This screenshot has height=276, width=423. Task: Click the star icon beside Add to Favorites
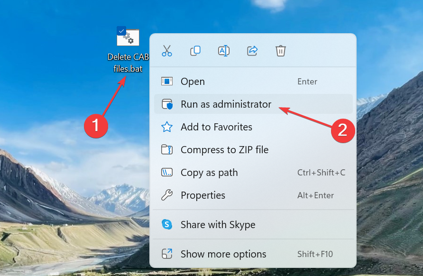tap(167, 127)
